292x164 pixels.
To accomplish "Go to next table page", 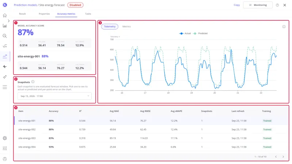I will (x=283, y=157).
